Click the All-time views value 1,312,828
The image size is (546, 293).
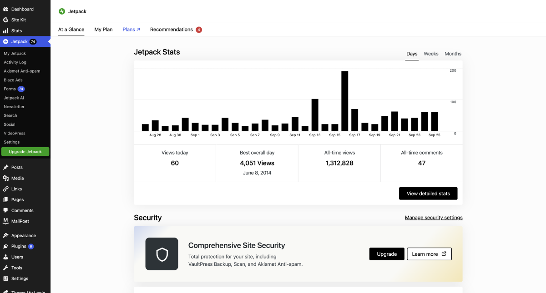339,163
